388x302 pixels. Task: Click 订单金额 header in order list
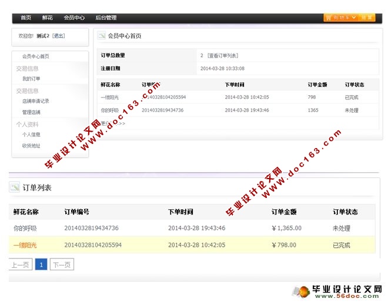[284, 212]
